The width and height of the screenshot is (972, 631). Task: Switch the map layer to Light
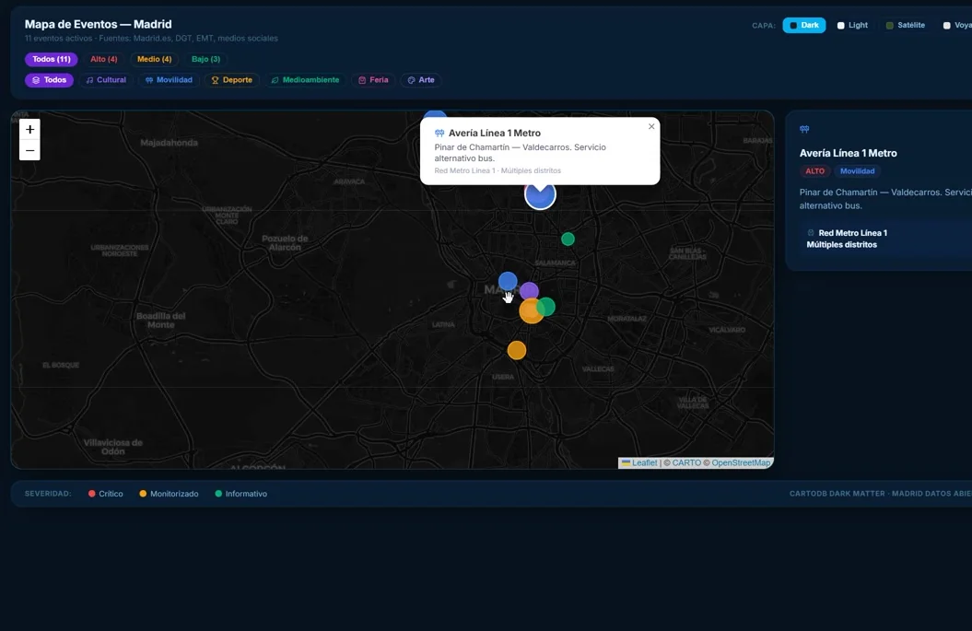tap(852, 26)
